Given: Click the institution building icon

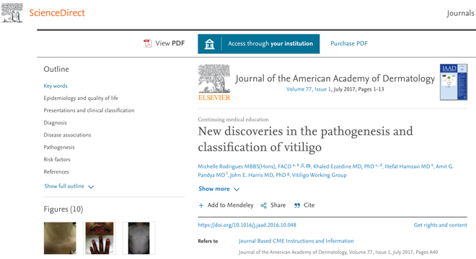Looking at the screenshot, I should coord(209,44).
